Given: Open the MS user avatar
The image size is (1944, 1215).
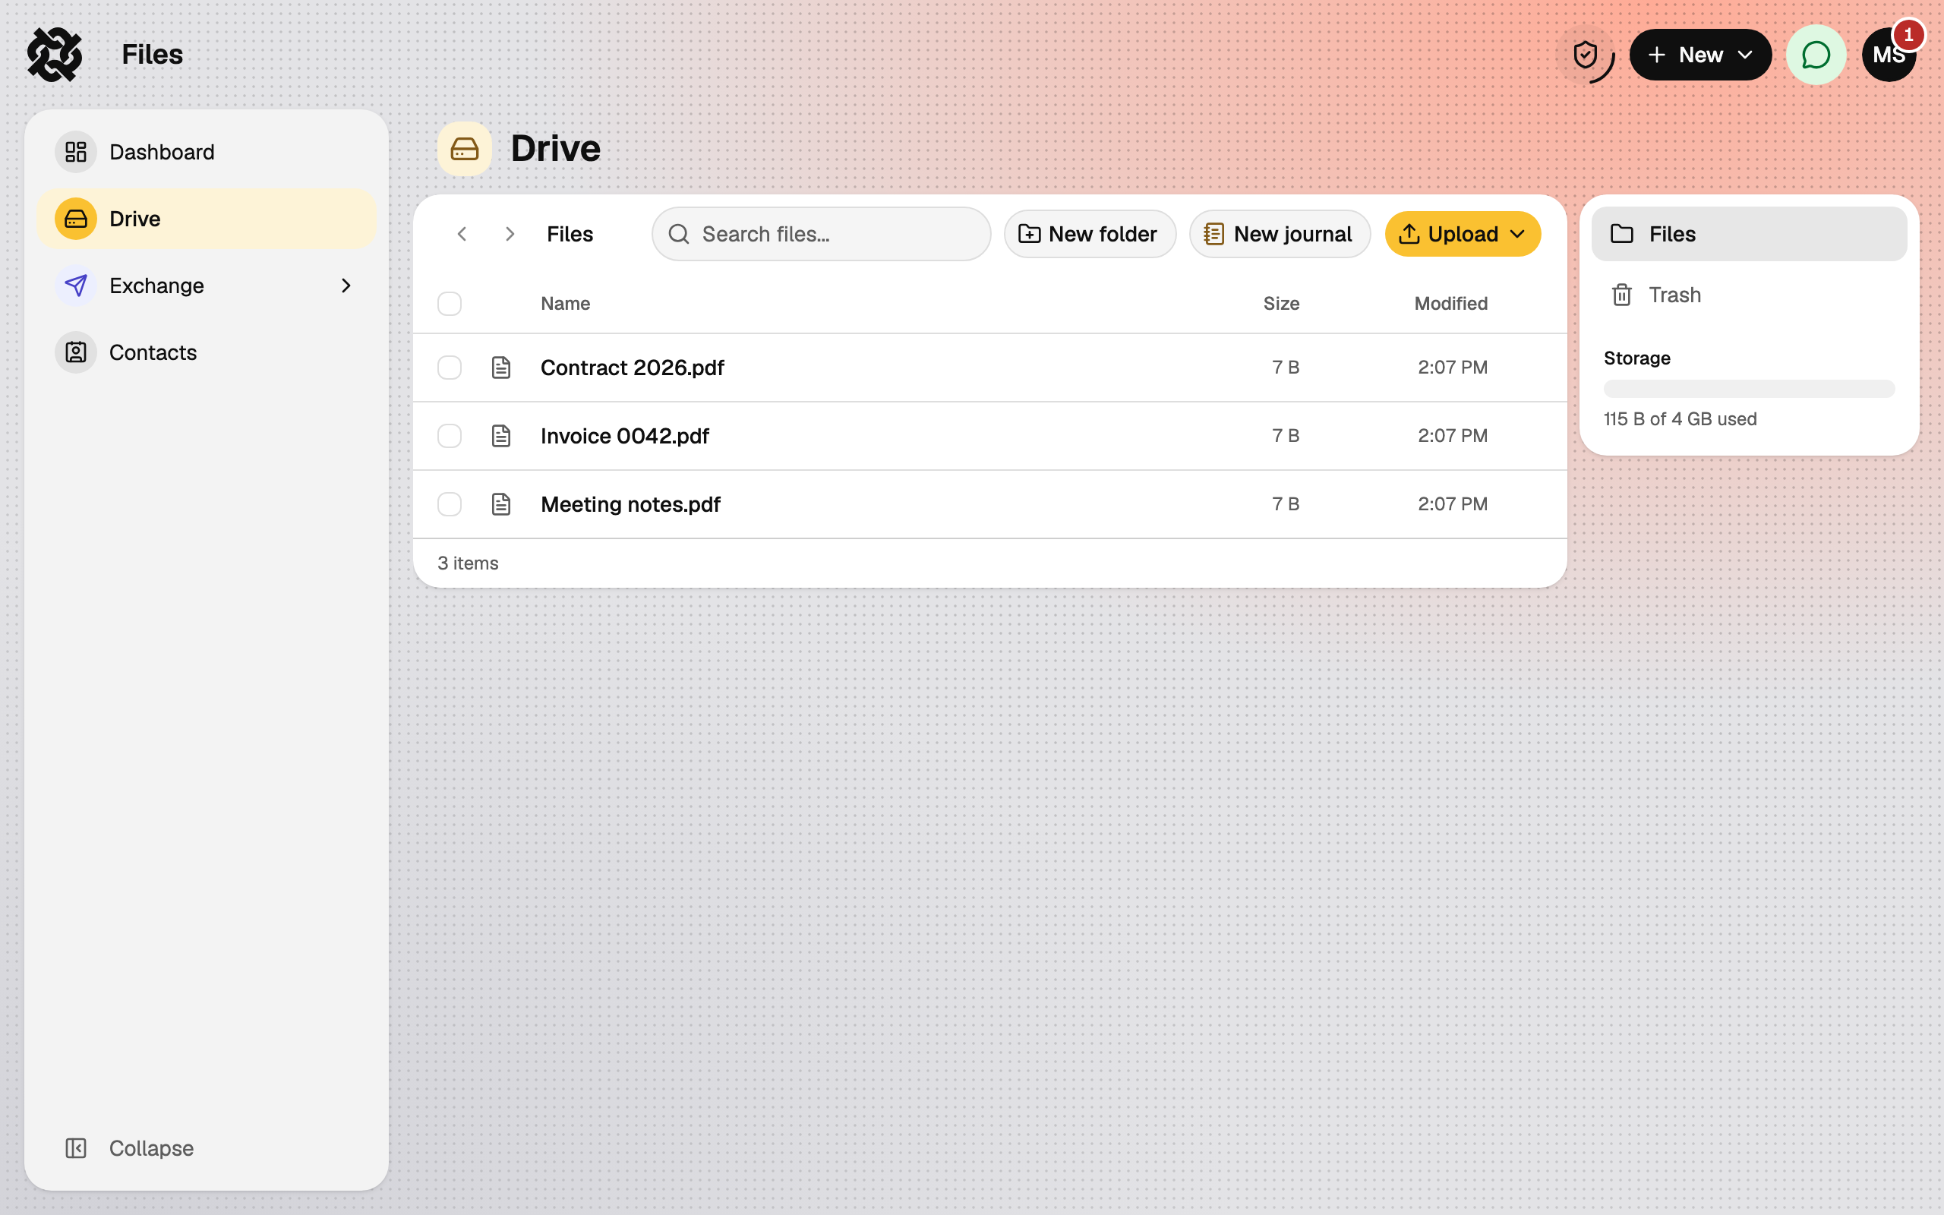Looking at the screenshot, I should tap(1889, 55).
